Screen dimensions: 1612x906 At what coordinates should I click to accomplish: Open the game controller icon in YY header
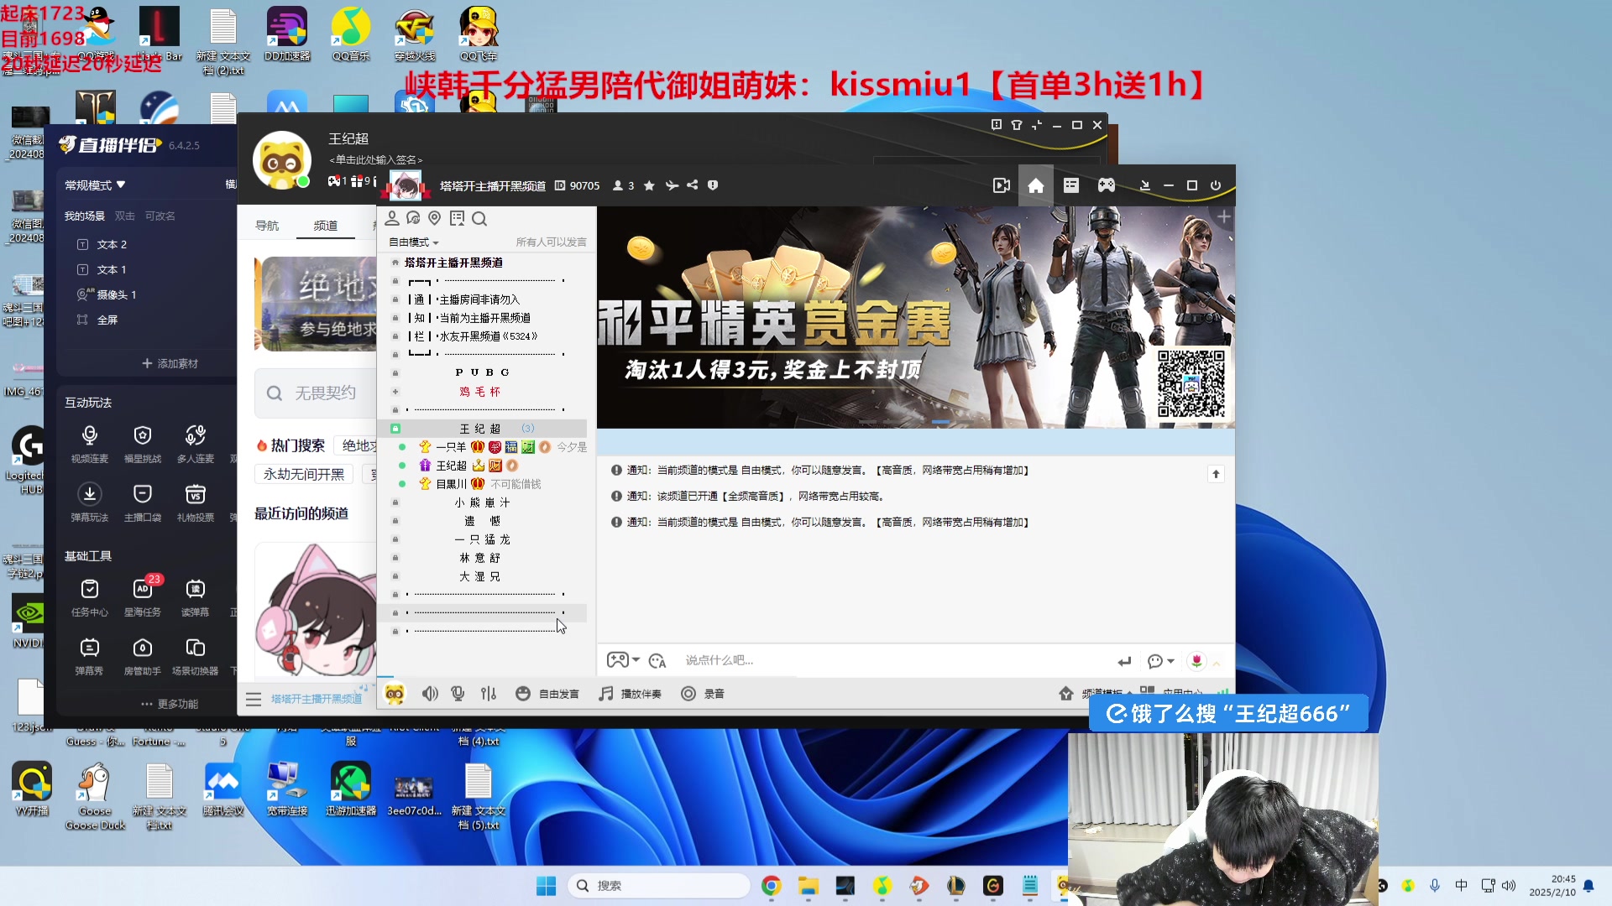pyautogui.click(x=1107, y=185)
